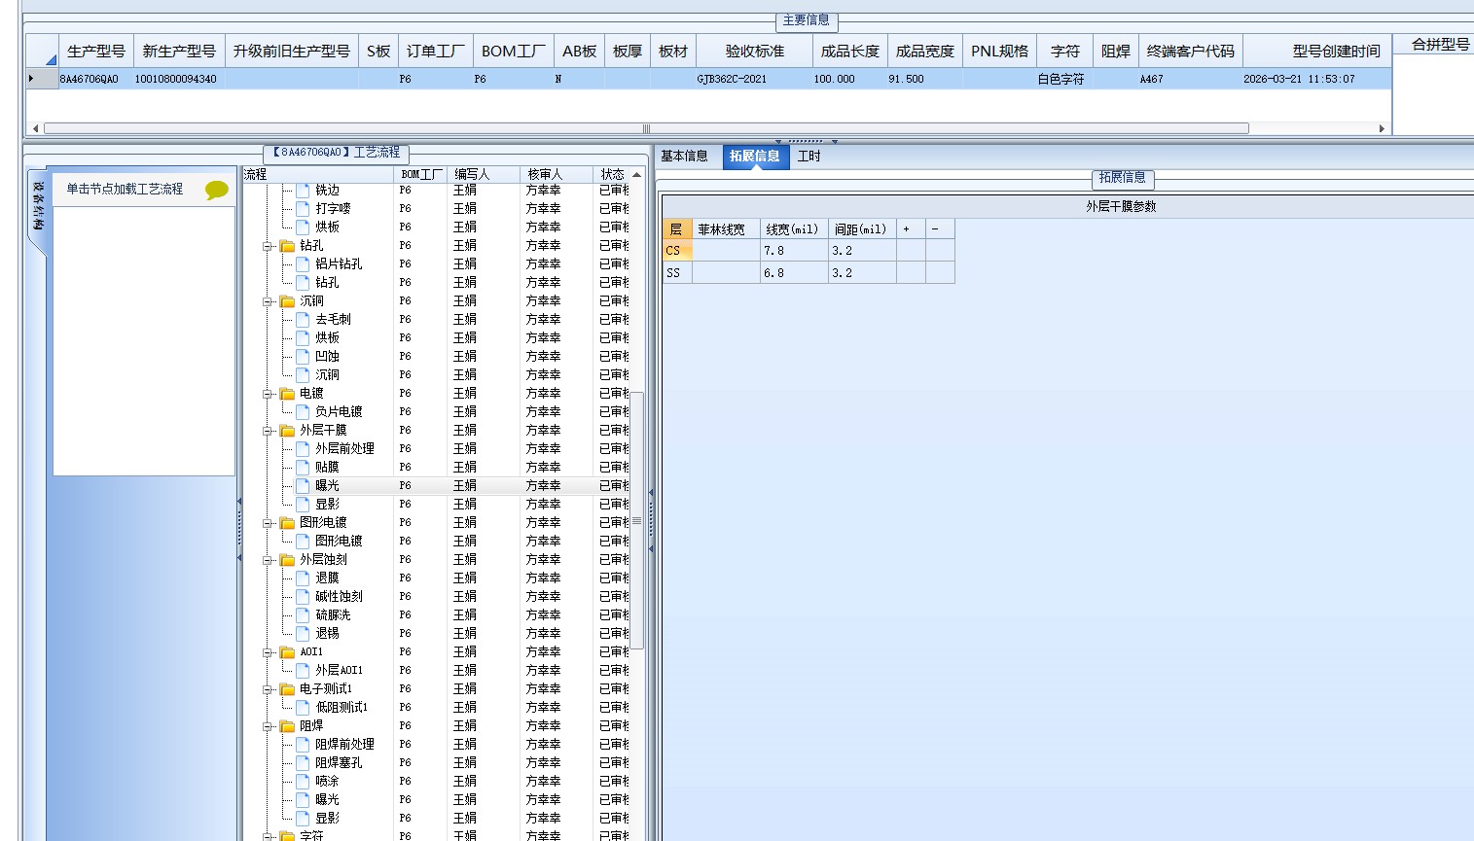Click the folder icon of AOI1

coord(287,652)
